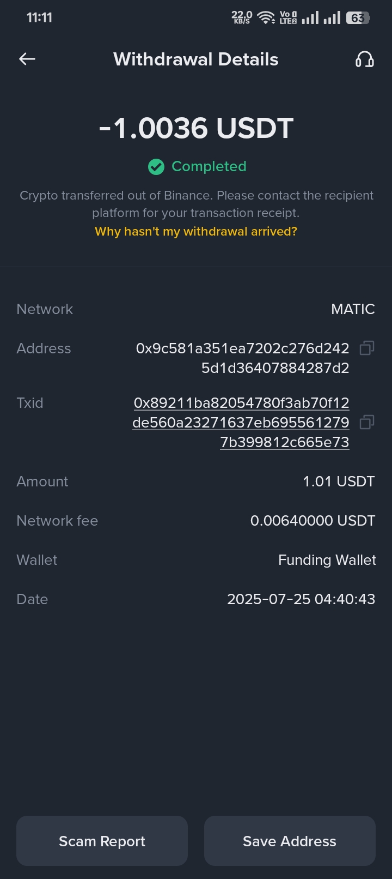The height and width of the screenshot is (879, 392).
Task: Open the underlined Txid hash link
Action: pyautogui.click(x=241, y=423)
